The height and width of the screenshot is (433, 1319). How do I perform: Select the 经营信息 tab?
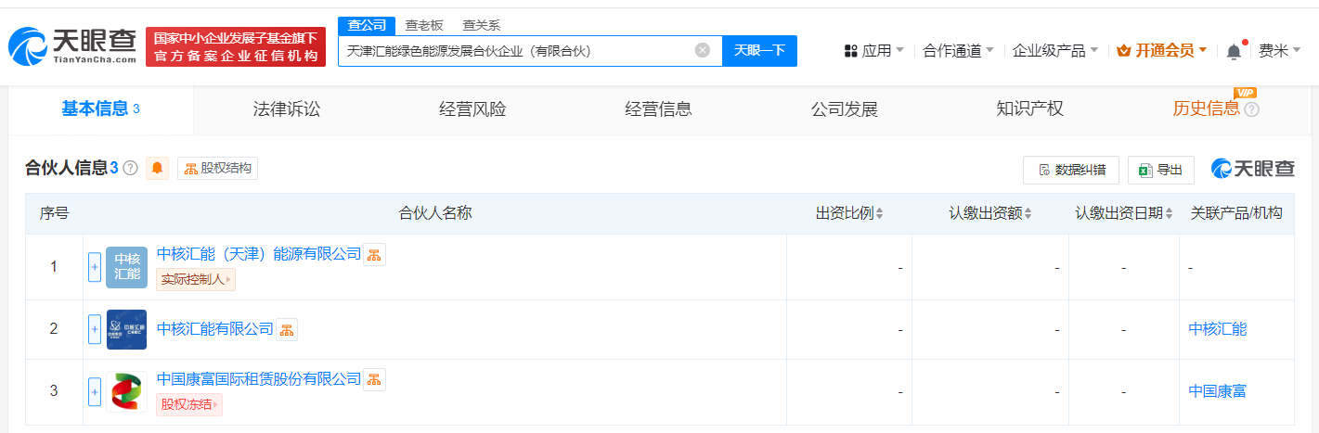(658, 109)
